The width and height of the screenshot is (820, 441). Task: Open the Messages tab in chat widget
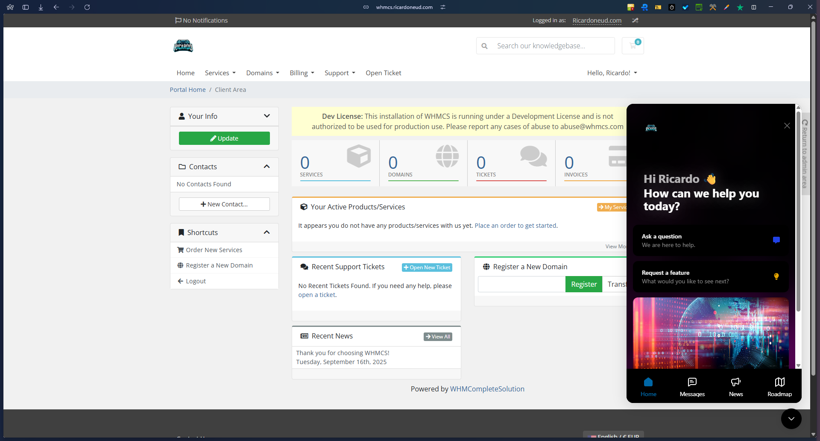(x=692, y=387)
